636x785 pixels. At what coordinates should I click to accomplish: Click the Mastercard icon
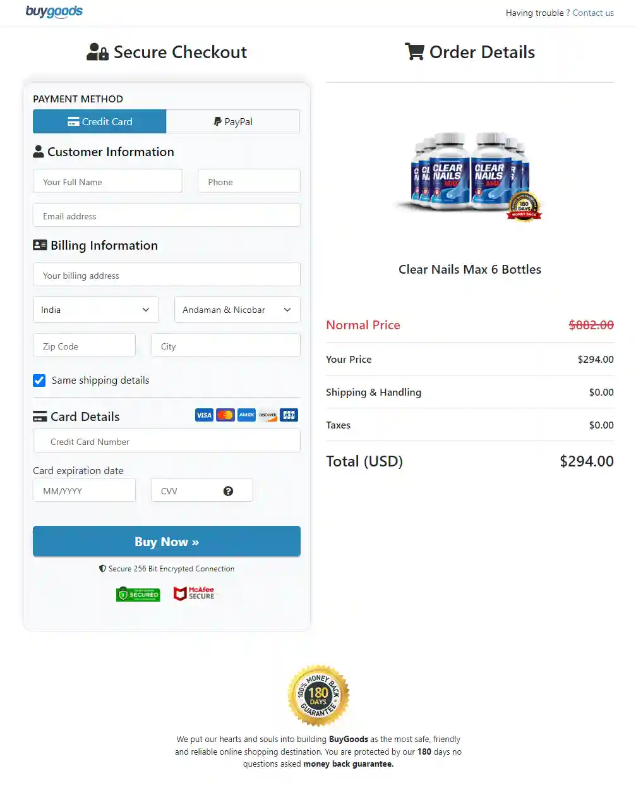pyautogui.click(x=225, y=415)
